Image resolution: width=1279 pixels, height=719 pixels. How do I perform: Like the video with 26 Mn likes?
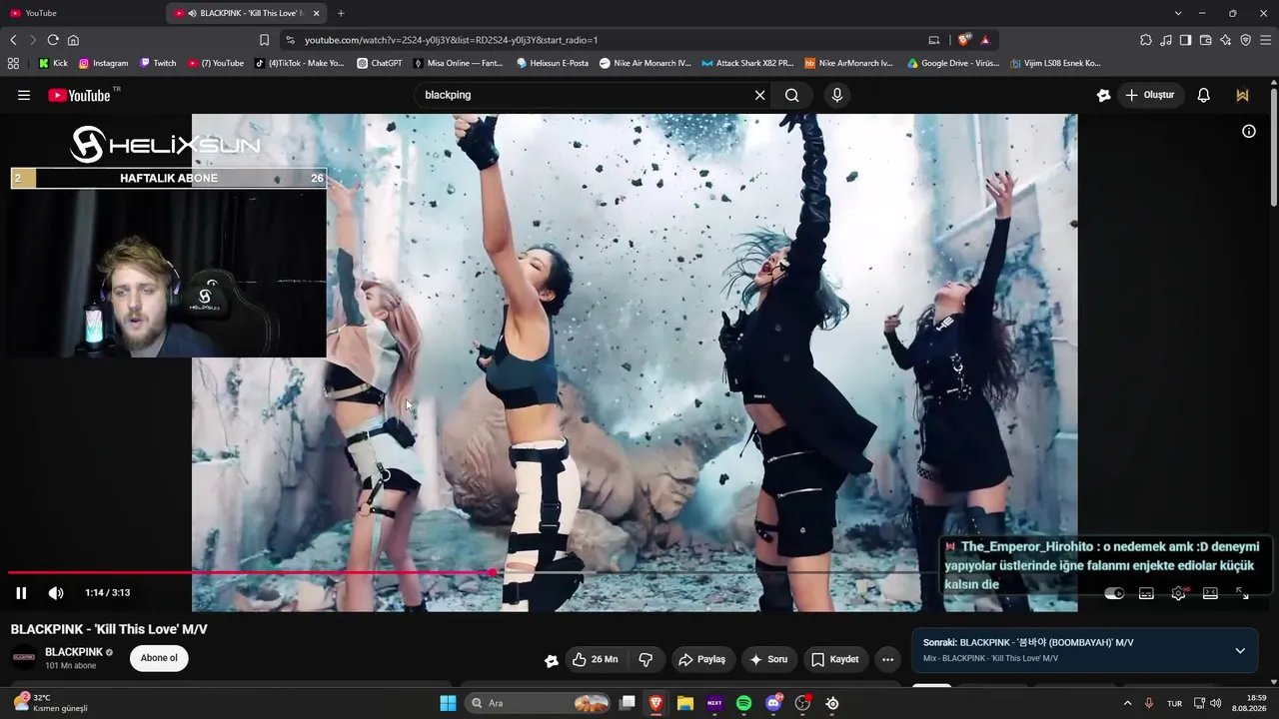pos(595,659)
